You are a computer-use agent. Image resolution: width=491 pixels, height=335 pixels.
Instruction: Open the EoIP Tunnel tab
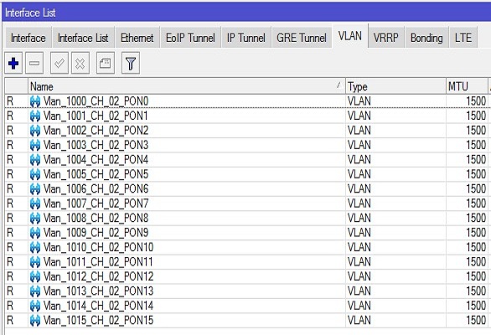click(x=190, y=38)
